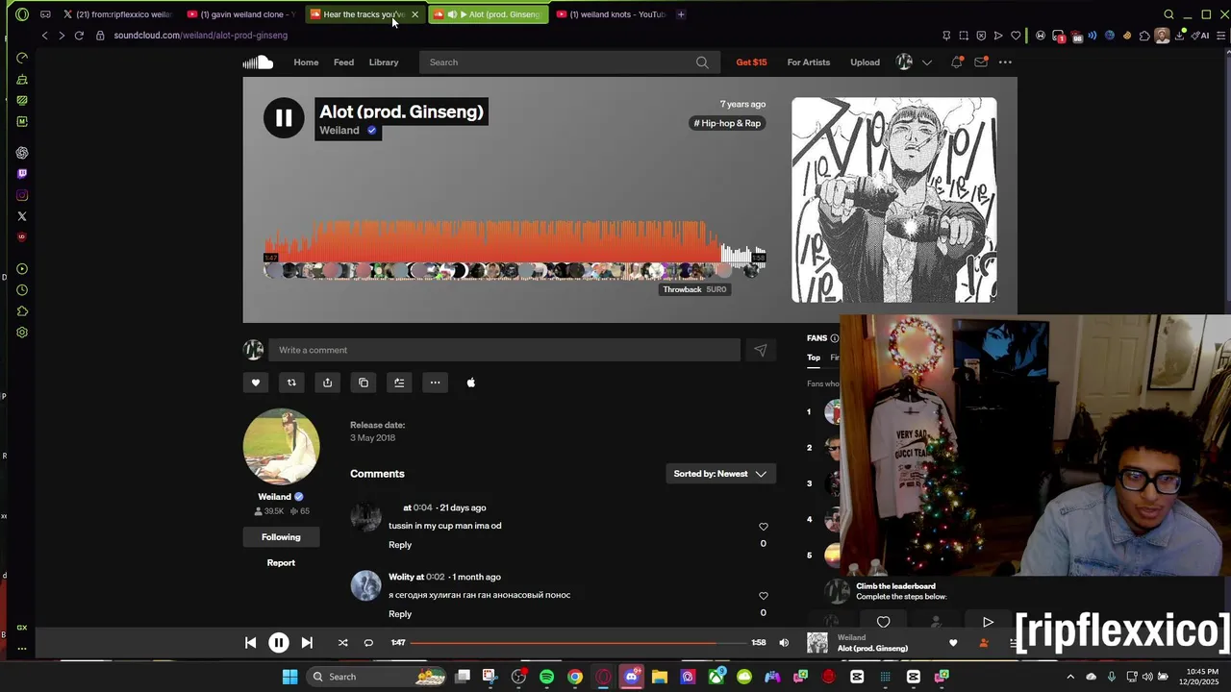Reply to the 'tussin in my cup' comment
The image size is (1231, 692).
pyautogui.click(x=400, y=545)
